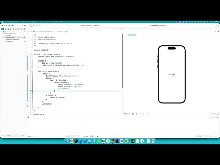Open Trash in the Dock
The height and width of the screenshot is (165, 220).
pyautogui.click(x=153, y=141)
